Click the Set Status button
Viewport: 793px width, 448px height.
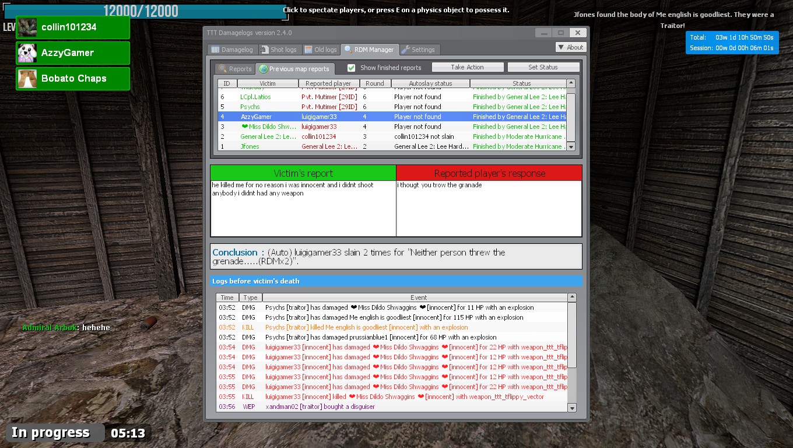(543, 67)
